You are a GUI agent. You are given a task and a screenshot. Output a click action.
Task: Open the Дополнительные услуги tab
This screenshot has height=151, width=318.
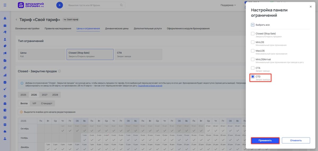pyautogui.click(x=148, y=28)
